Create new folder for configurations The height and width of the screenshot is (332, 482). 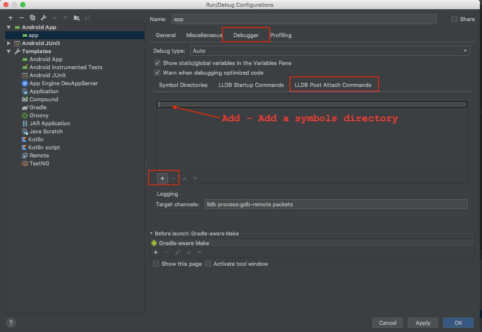point(76,18)
